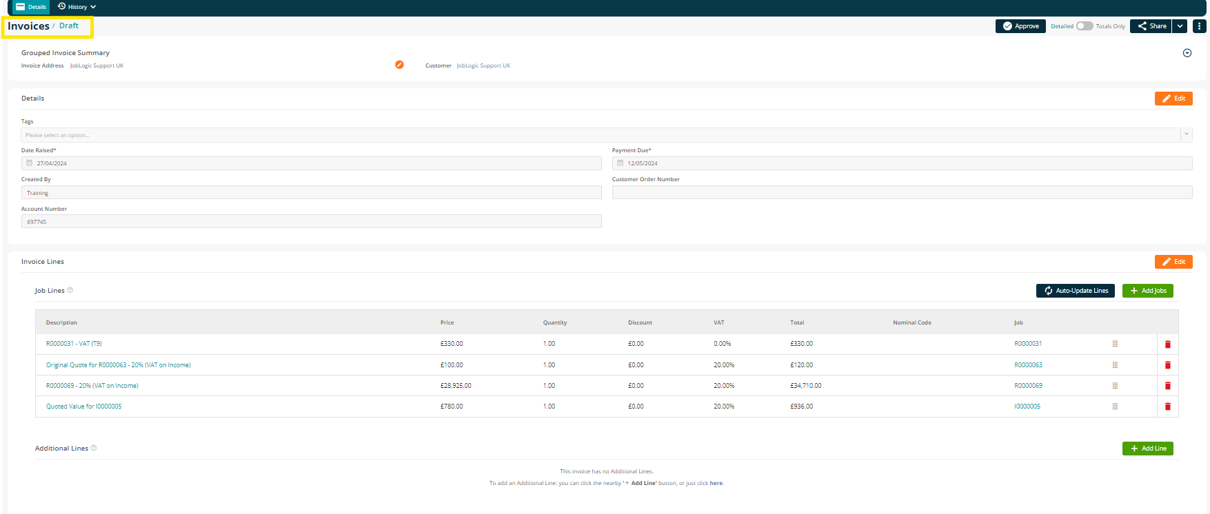This screenshot has width=1210, height=514.
Task: Open the R0000031 job link
Action: click(x=1028, y=344)
